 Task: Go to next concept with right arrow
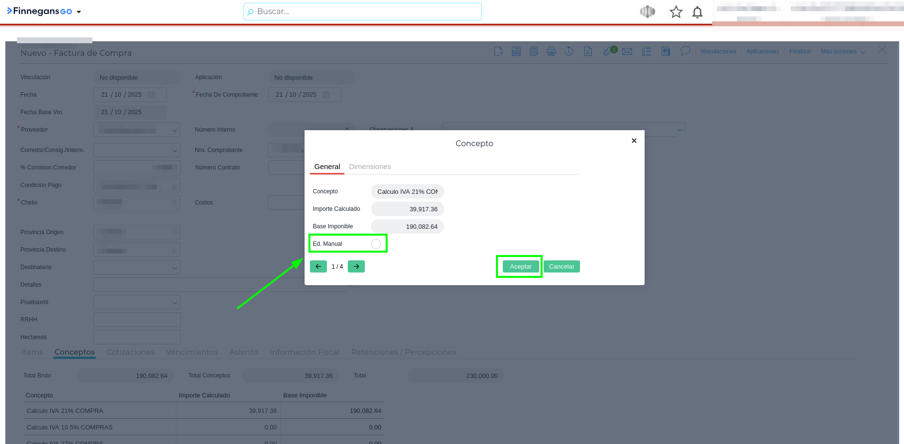tap(356, 267)
